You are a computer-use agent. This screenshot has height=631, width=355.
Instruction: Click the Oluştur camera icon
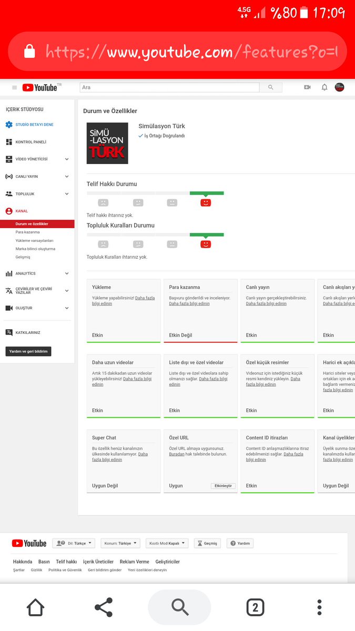(9, 308)
